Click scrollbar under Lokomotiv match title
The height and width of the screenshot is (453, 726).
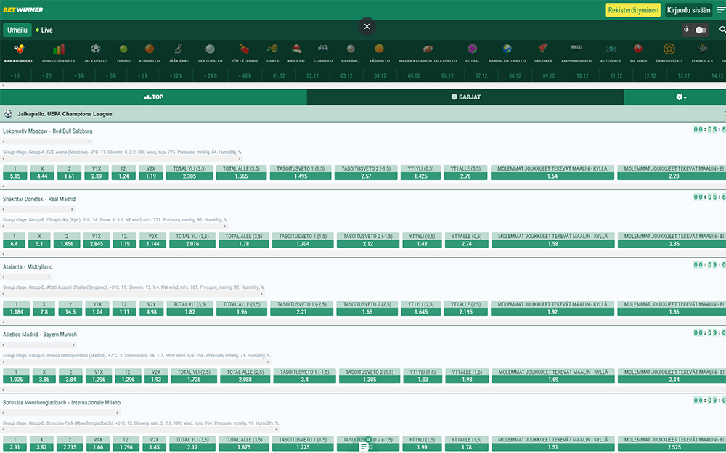(47, 142)
